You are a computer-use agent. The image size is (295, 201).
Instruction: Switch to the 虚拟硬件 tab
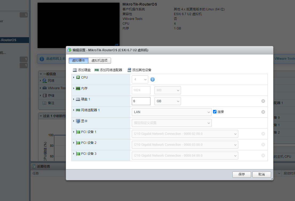click(x=79, y=61)
